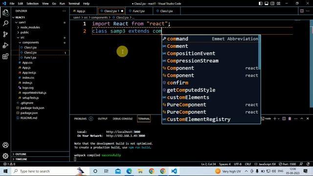
Task: Pick the getComputedStyle suggestion
Action: point(210,90)
